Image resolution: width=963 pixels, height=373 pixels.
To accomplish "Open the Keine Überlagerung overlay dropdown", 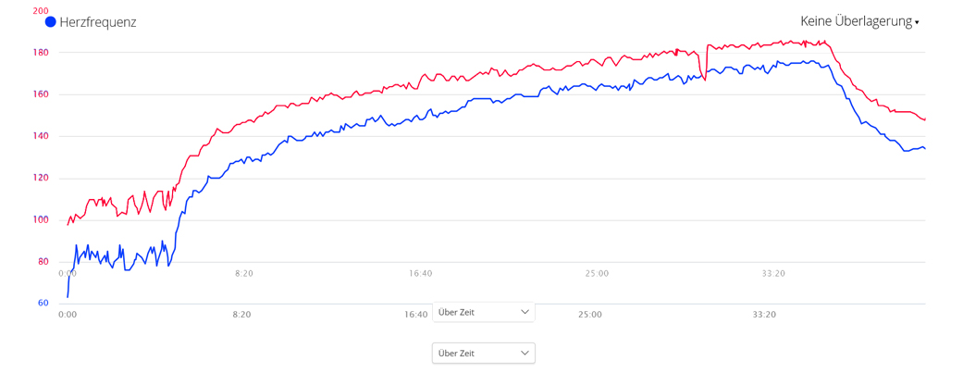I will pos(856,21).
